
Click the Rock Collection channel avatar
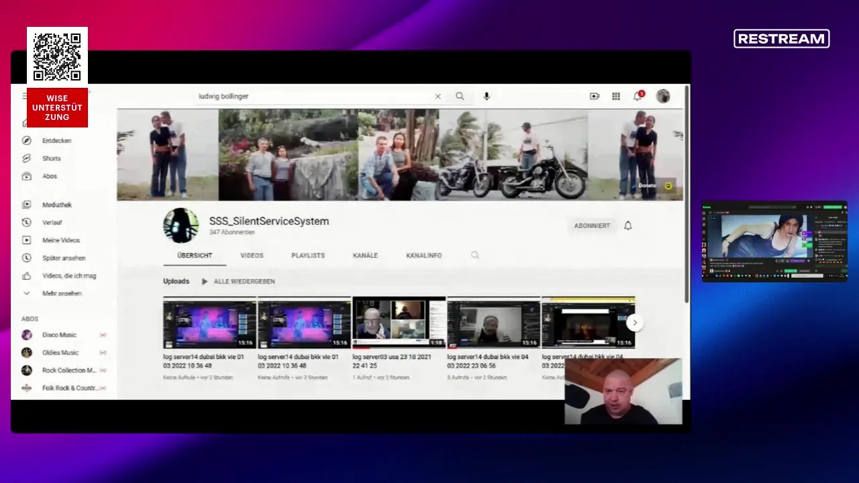pos(27,370)
